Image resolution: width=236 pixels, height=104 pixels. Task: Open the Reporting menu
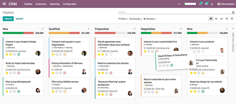55,4
